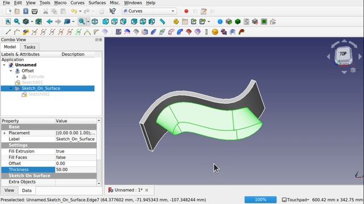This screenshot has width=364, height=204.
Task: Select Sketch002 in model tree
Action: pyautogui.click(x=39, y=95)
